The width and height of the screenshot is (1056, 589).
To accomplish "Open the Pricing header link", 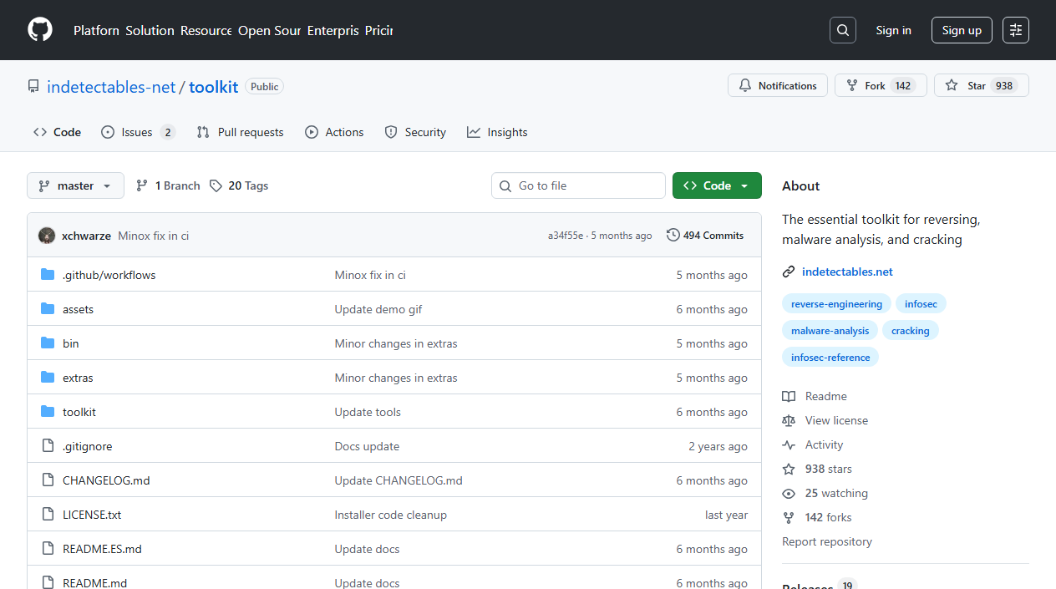I will coord(378,30).
